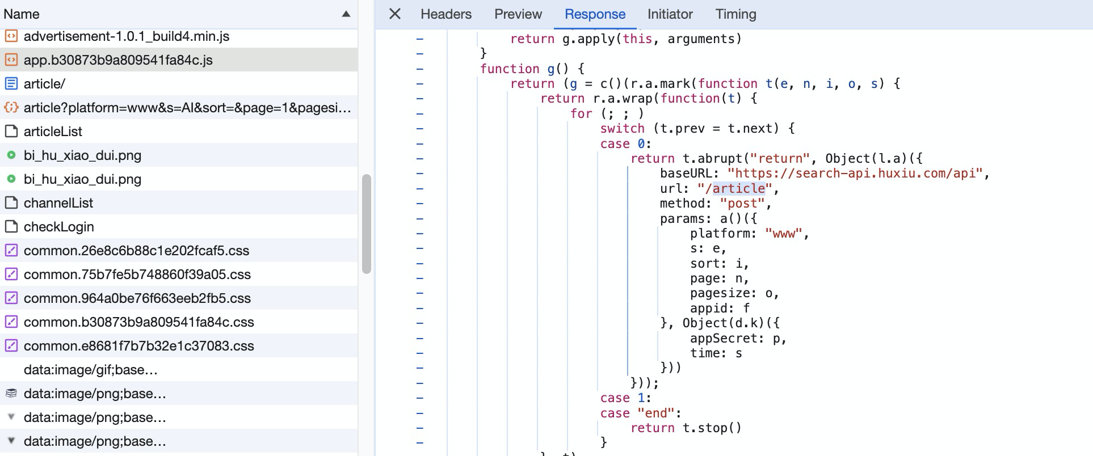Click the document icon next to article/
1093x456 pixels.
(11, 84)
